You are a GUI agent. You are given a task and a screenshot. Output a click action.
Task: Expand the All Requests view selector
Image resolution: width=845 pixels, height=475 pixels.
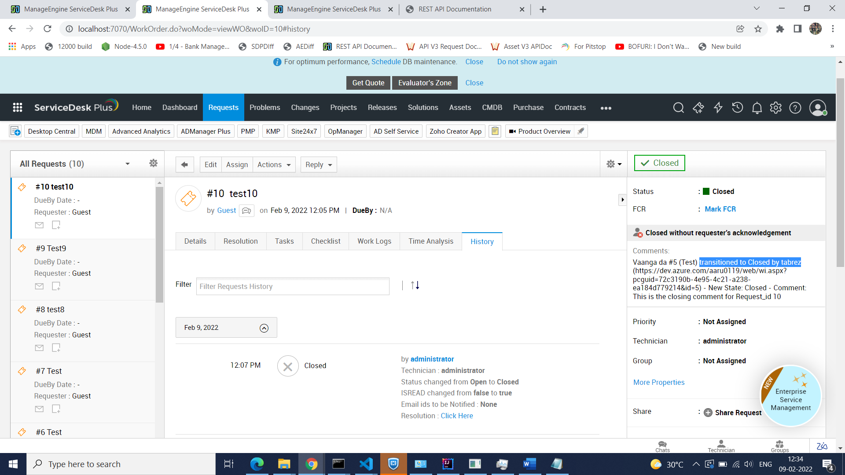pos(127,164)
